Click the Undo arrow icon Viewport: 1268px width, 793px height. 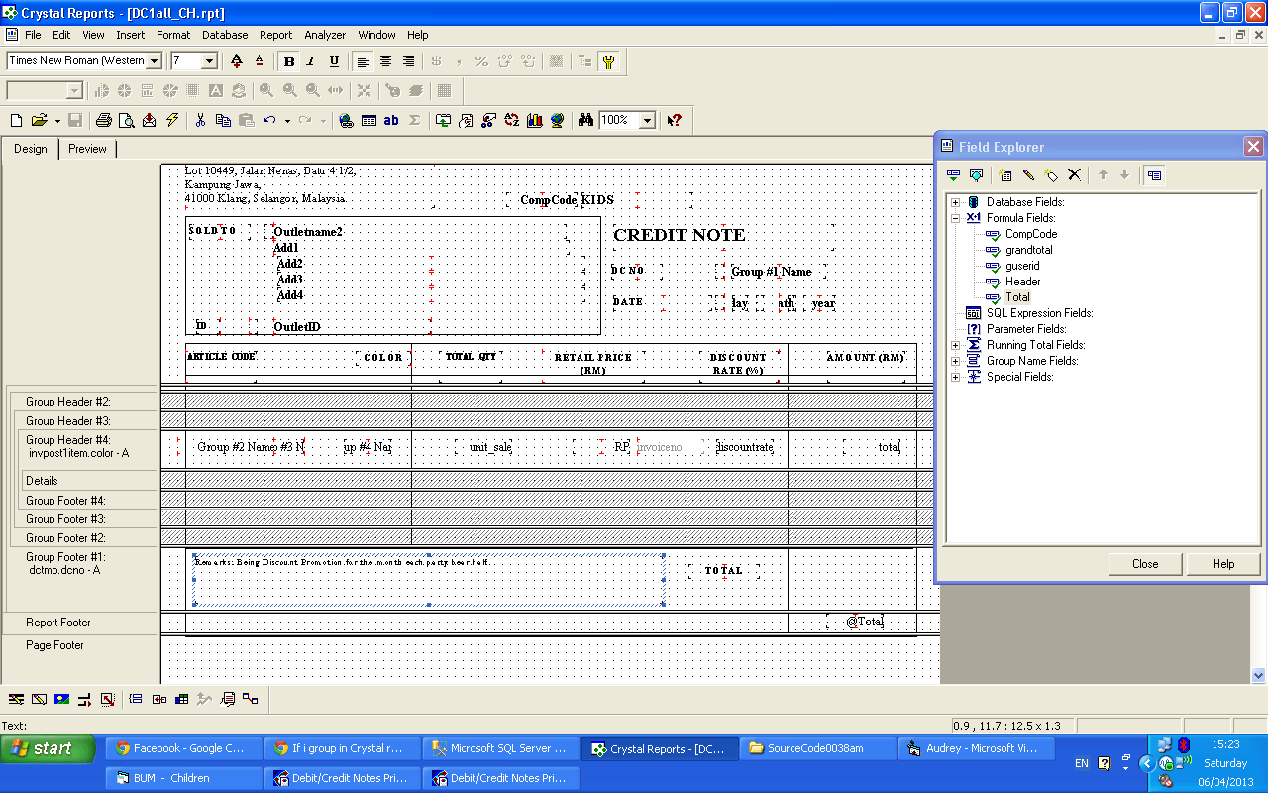click(x=269, y=120)
